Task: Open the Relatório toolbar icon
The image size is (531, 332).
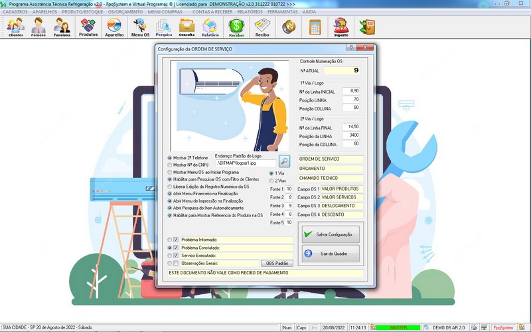Action: (210, 27)
